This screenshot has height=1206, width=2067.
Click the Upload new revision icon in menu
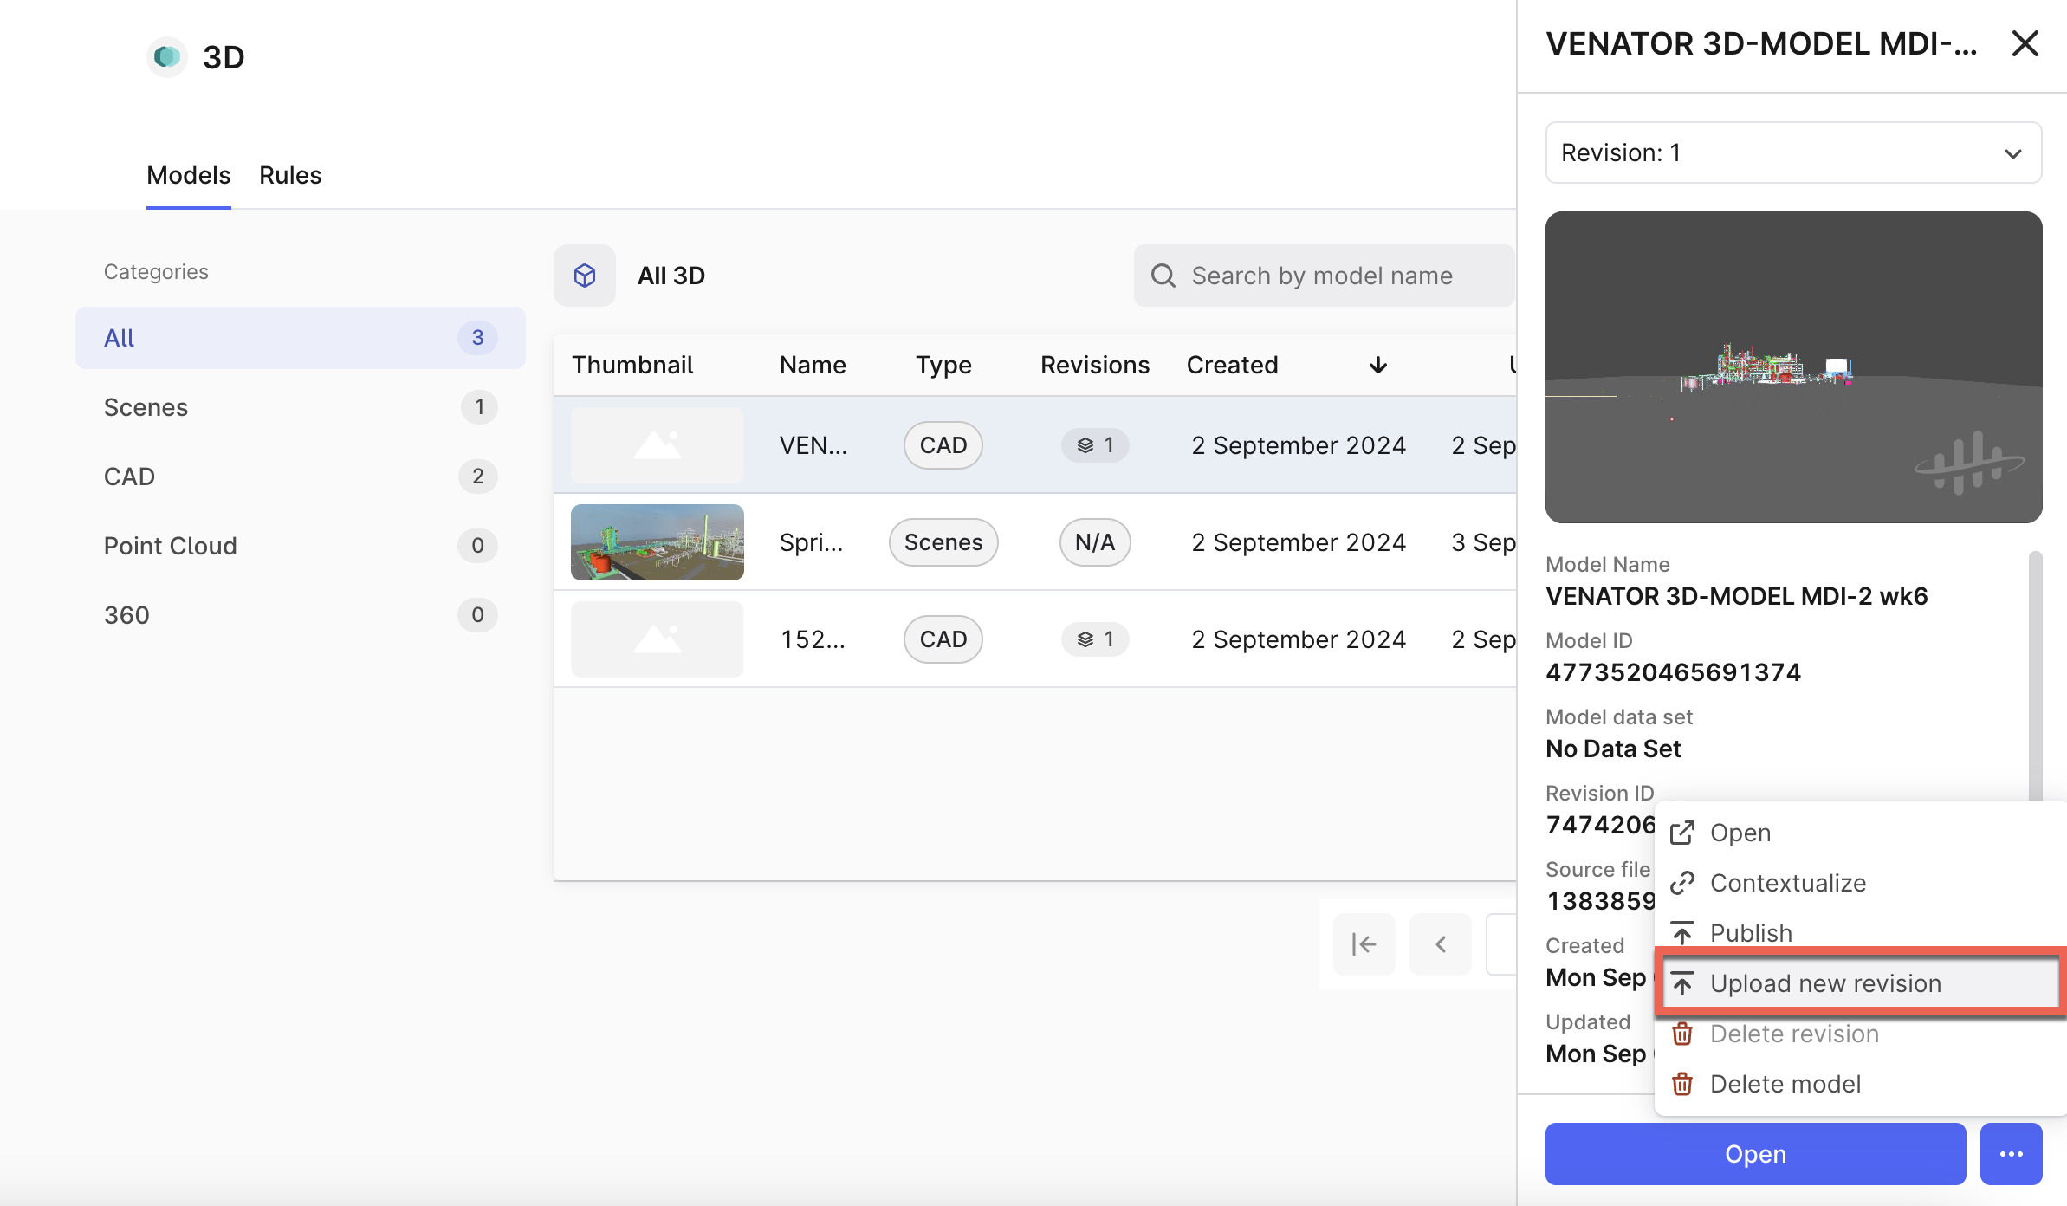tap(1682, 983)
